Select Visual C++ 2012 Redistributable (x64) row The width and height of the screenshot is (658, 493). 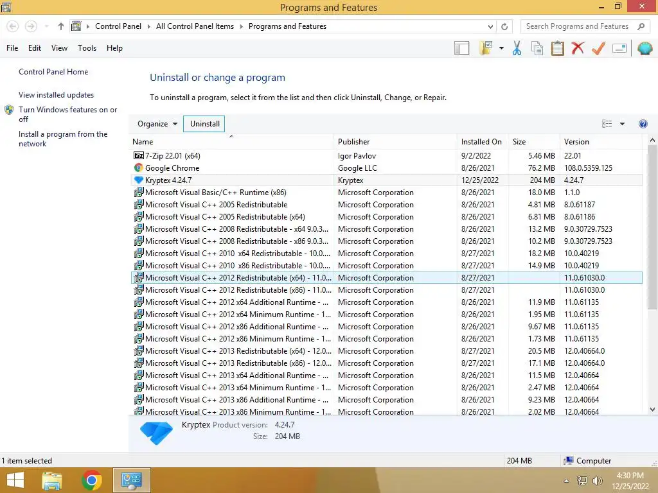(x=386, y=277)
